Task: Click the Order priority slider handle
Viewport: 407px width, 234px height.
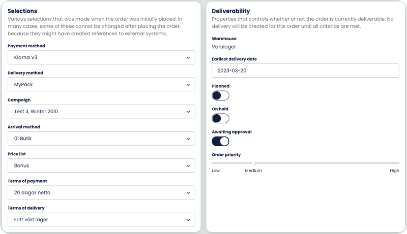Action: pos(253,163)
